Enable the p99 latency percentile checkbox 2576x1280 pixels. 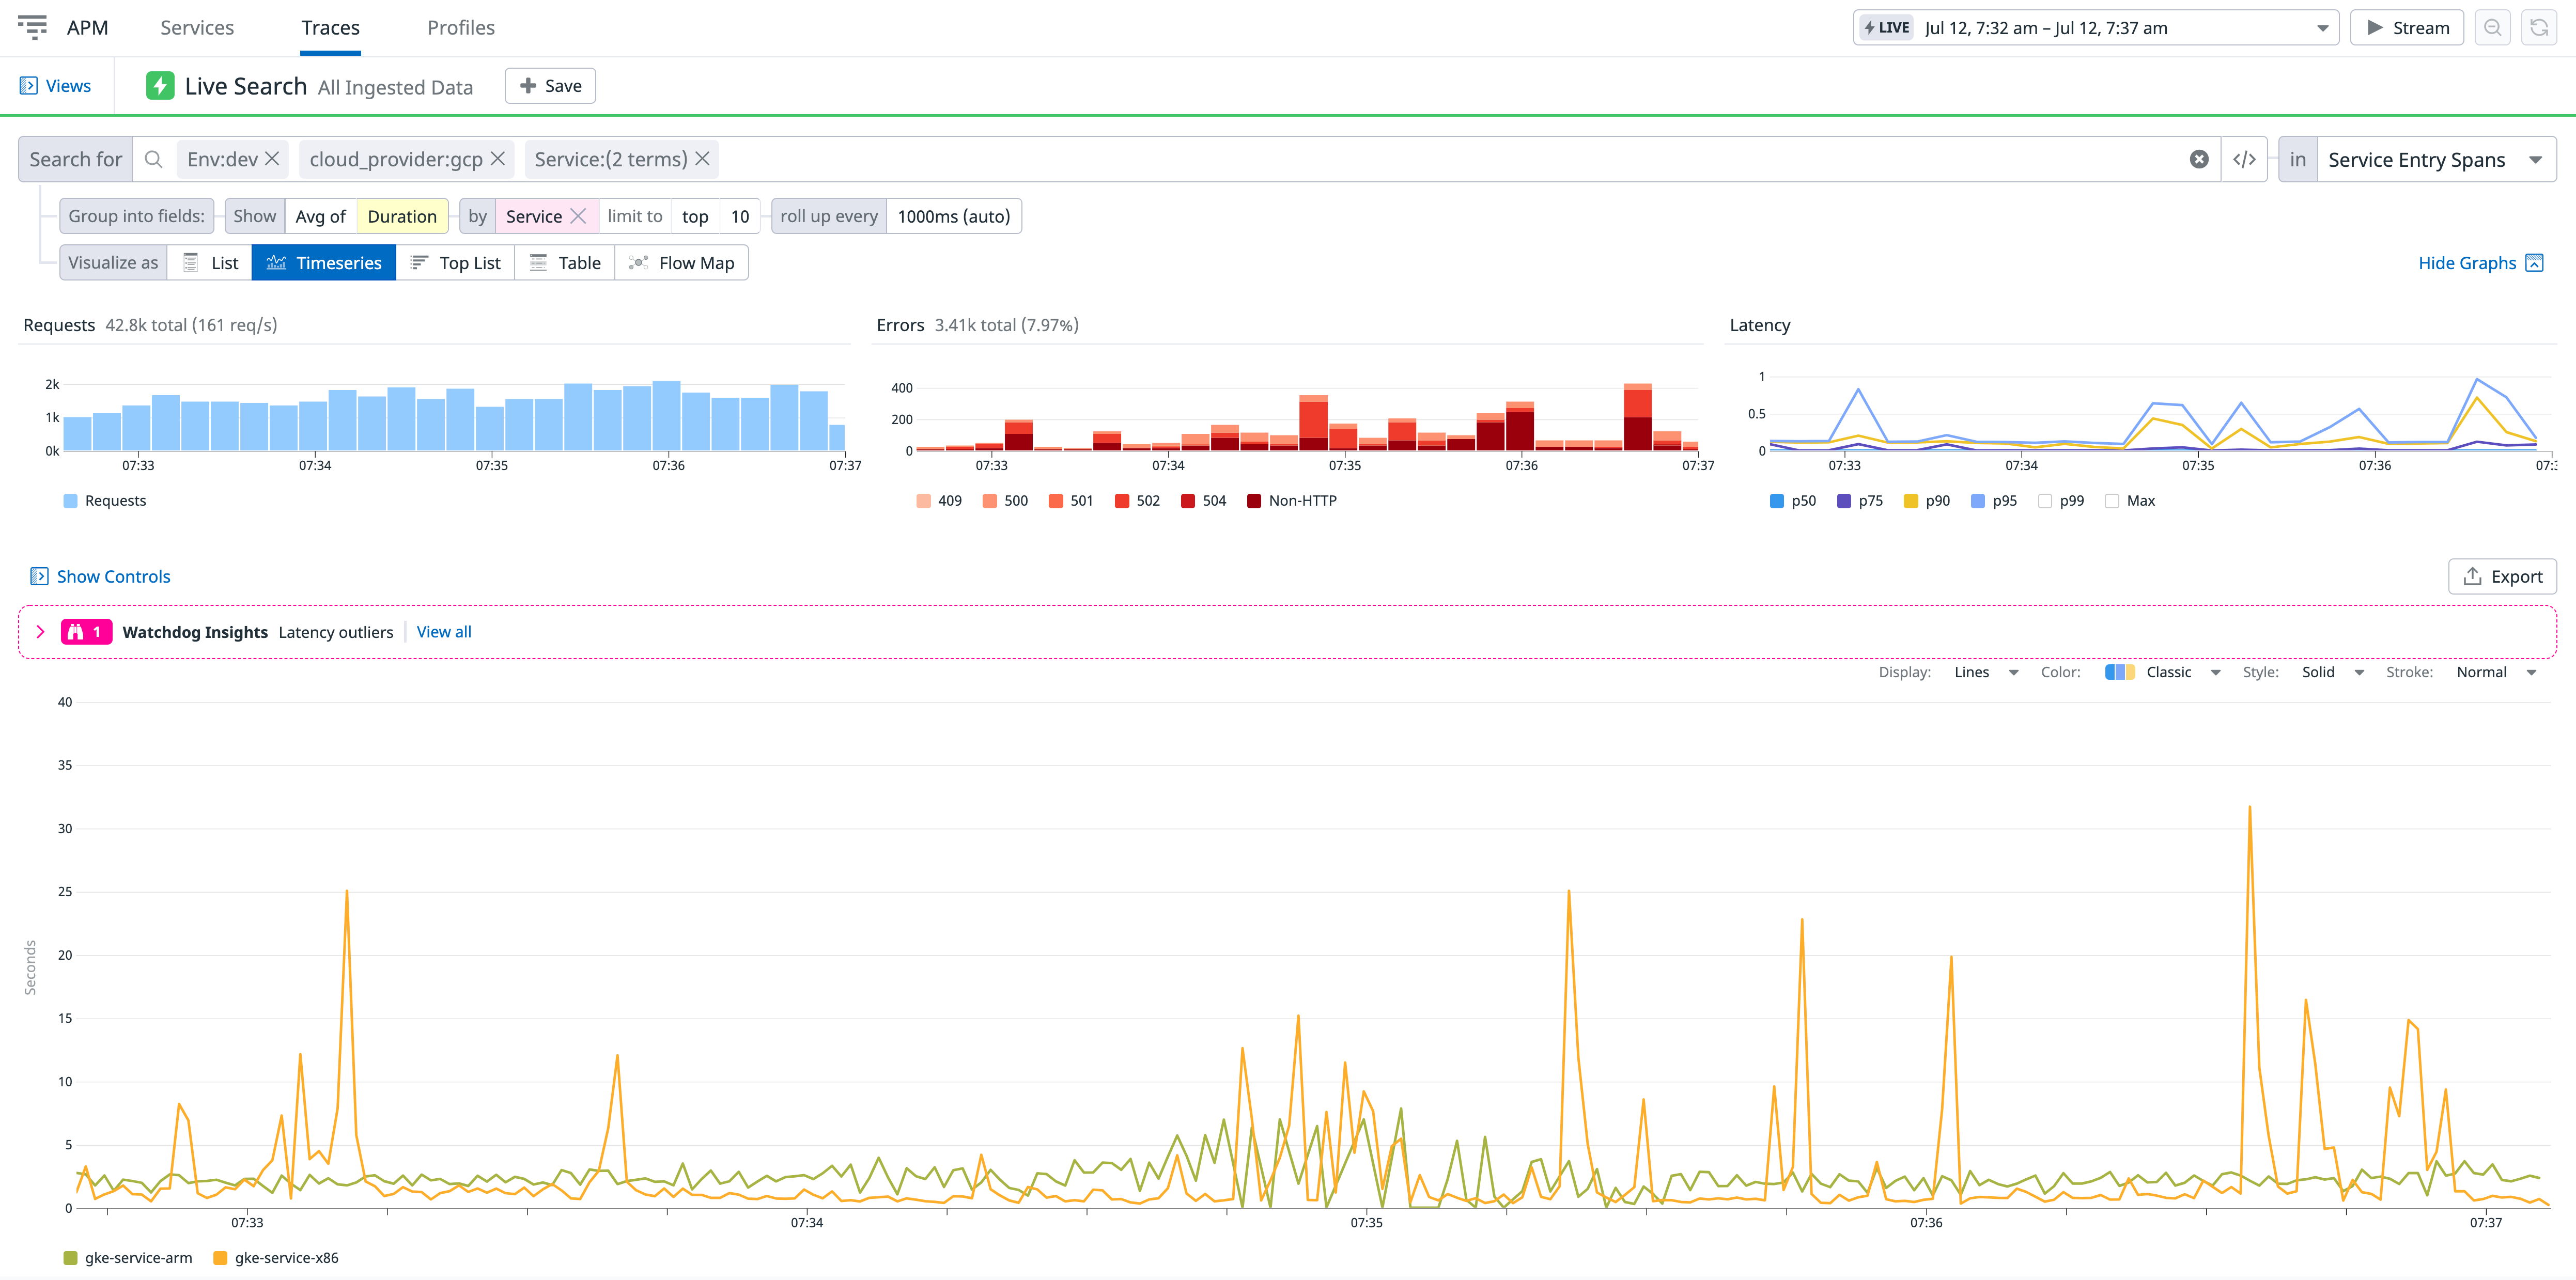click(2046, 500)
